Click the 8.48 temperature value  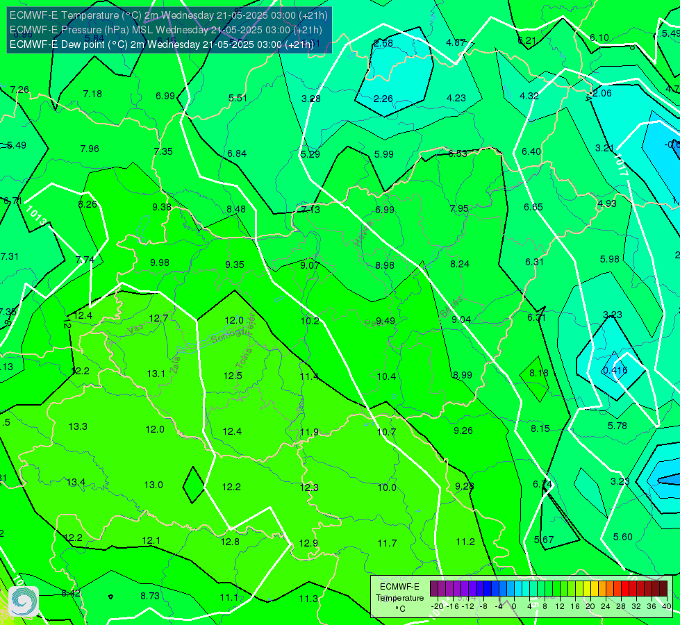click(236, 209)
